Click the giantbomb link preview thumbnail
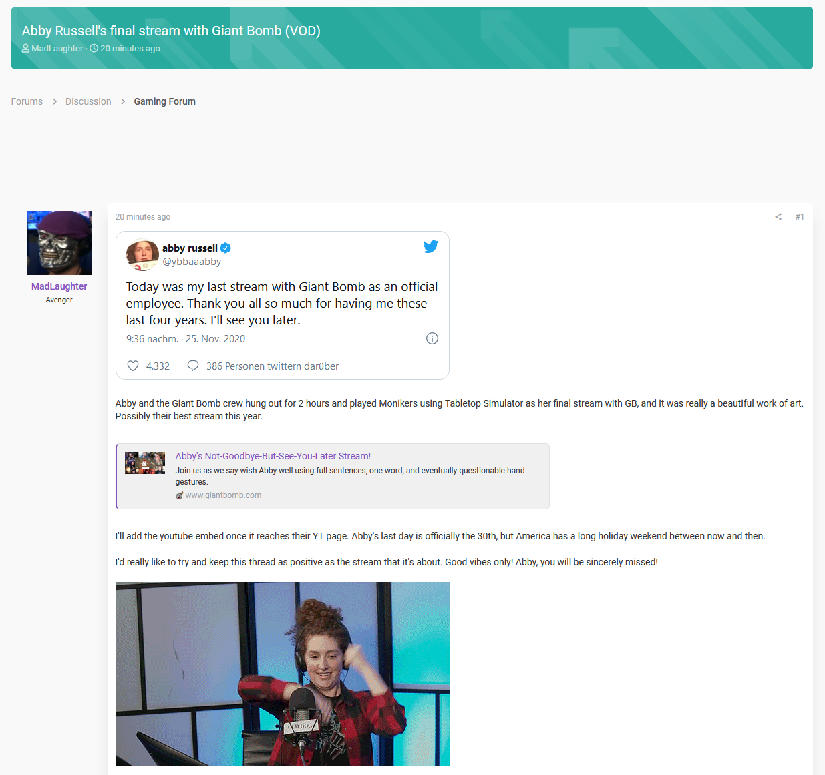Image resolution: width=825 pixels, height=775 pixels. 145,463
